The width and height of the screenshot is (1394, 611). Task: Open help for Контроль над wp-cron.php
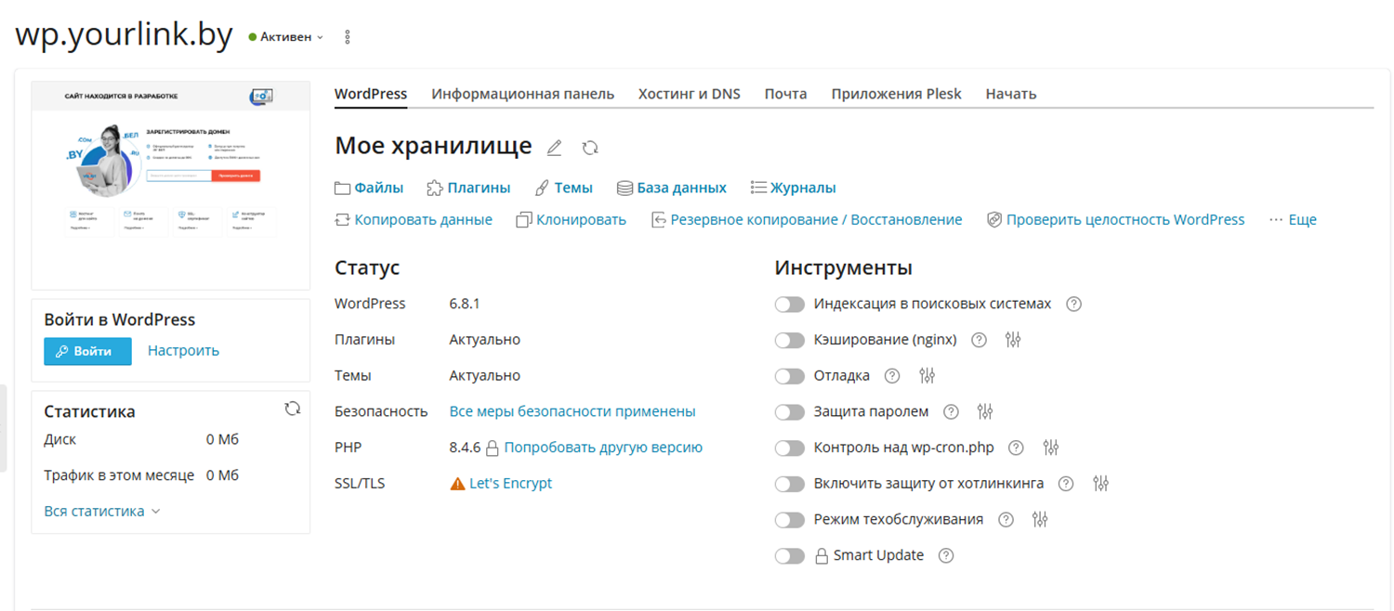[x=1016, y=448]
